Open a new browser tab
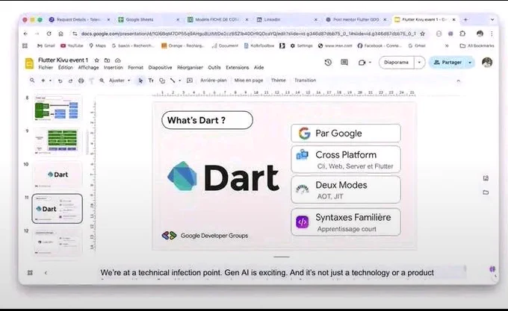 465,19
